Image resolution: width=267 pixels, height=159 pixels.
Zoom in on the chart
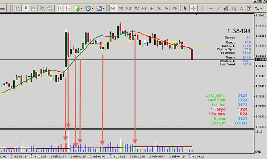(42, 8)
